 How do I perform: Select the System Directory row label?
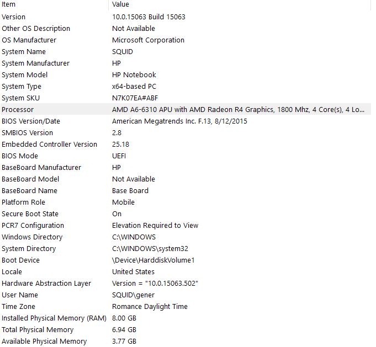click(29, 248)
